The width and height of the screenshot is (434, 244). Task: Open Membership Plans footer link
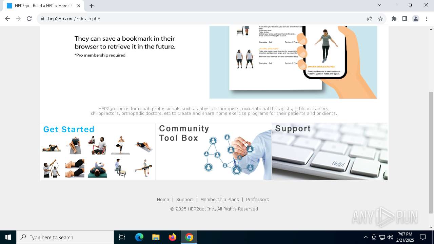219,199
